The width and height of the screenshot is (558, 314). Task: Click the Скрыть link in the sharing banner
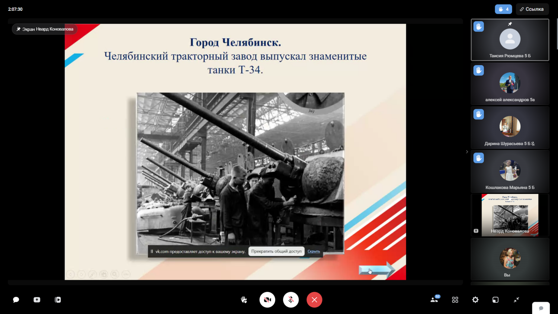314,251
